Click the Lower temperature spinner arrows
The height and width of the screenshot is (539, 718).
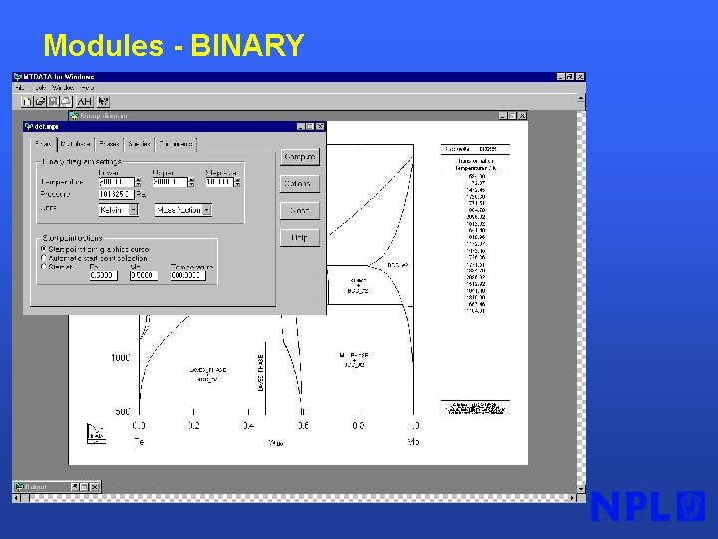[x=138, y=182]
